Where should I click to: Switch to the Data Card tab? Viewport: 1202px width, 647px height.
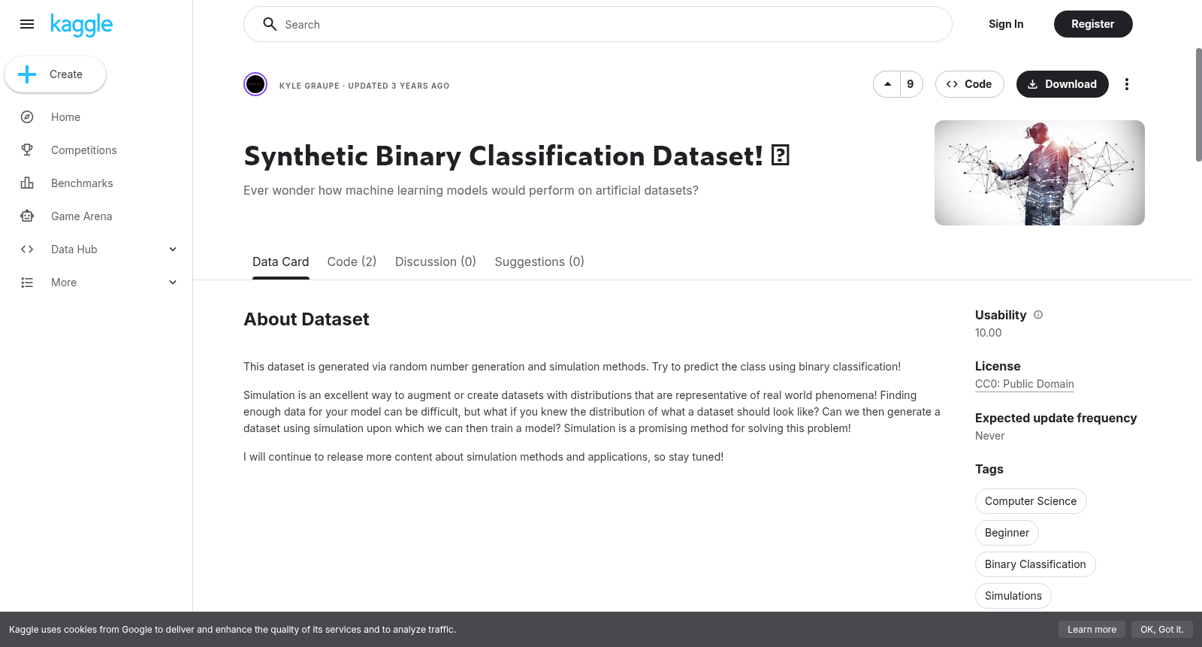280,262
